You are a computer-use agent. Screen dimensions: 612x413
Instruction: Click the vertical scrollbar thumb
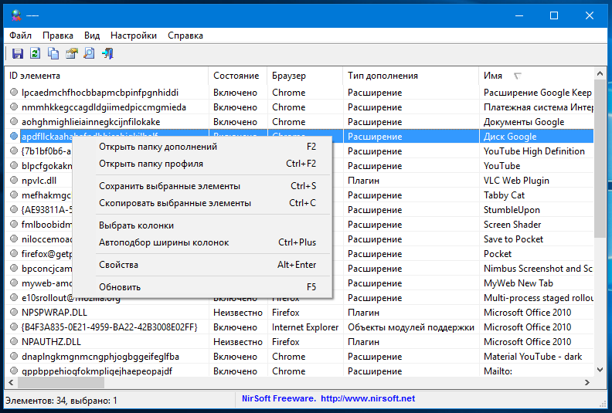pos(600,158)
